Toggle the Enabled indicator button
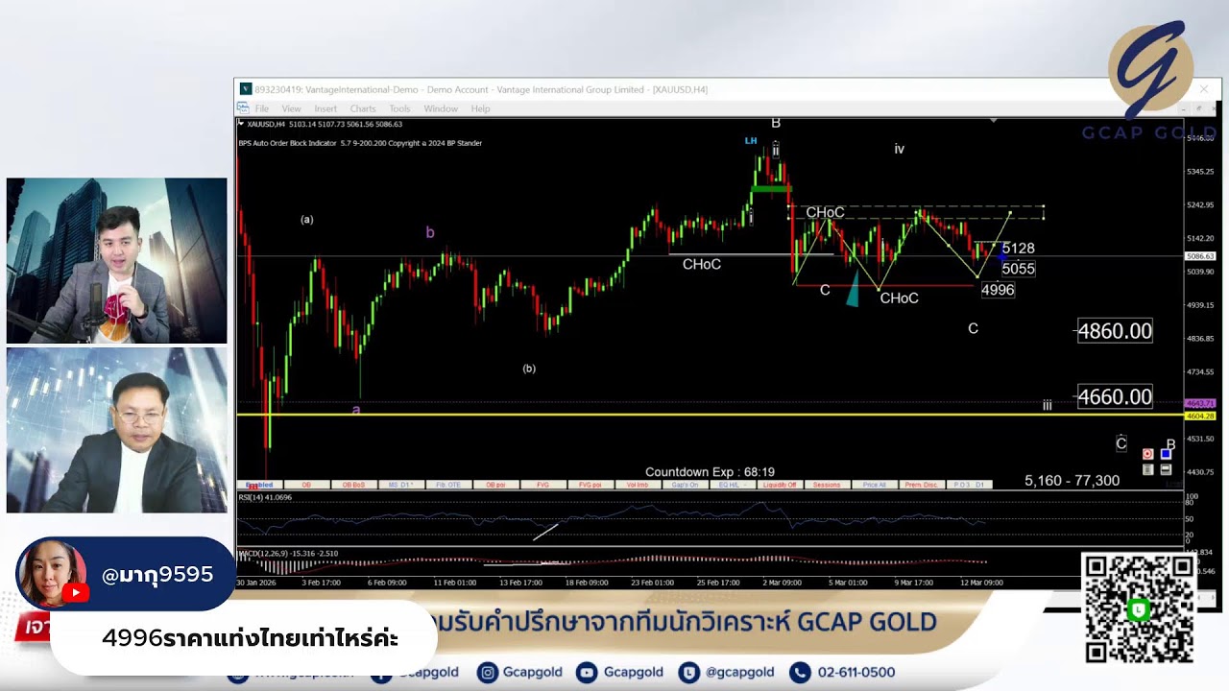The height and width of the screenshot is (691, 1229). pyautogui.click(x=259, y=485)
